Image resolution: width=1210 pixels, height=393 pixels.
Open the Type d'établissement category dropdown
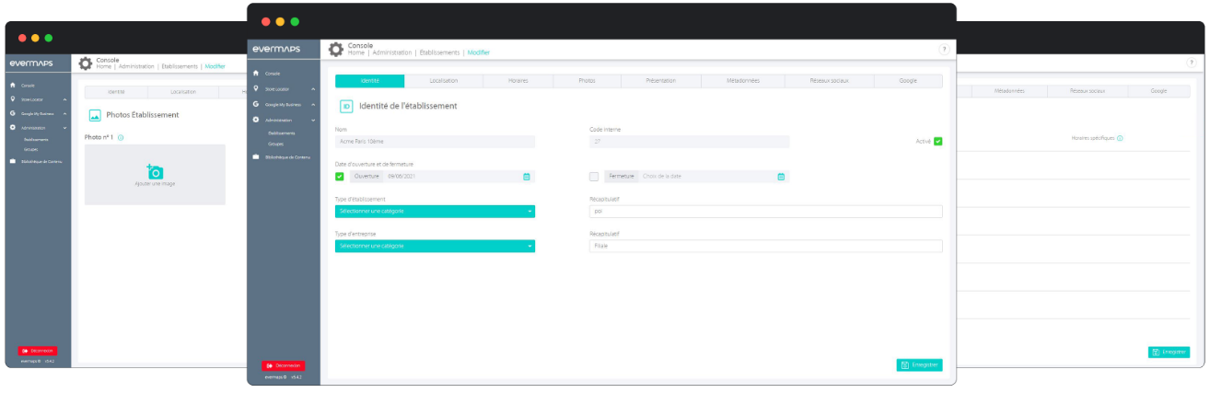435,212
